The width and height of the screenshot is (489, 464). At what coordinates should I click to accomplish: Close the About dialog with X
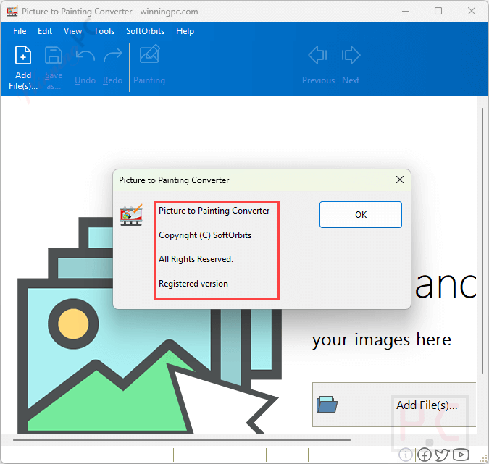(x=400, y=180)
